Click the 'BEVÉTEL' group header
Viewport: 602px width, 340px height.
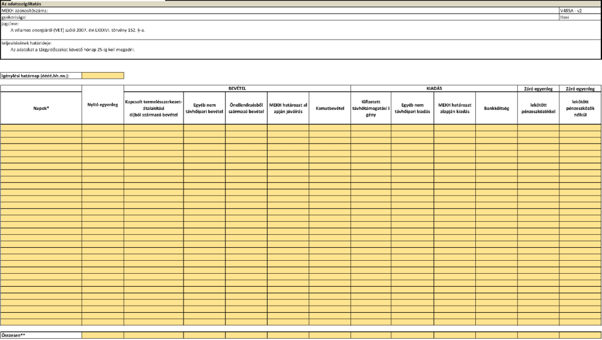click(x=237, y=88)
